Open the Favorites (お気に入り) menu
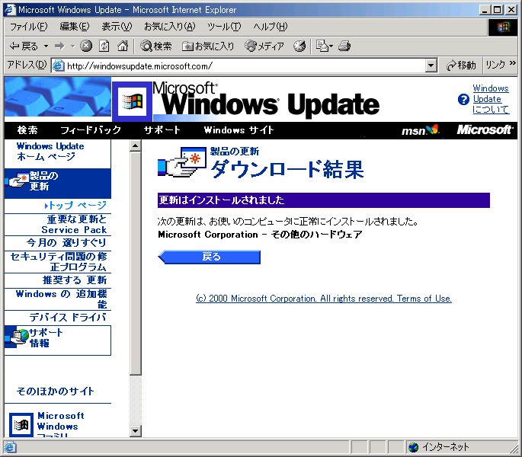This screenshot has width=522, height=457. (169, 27)
